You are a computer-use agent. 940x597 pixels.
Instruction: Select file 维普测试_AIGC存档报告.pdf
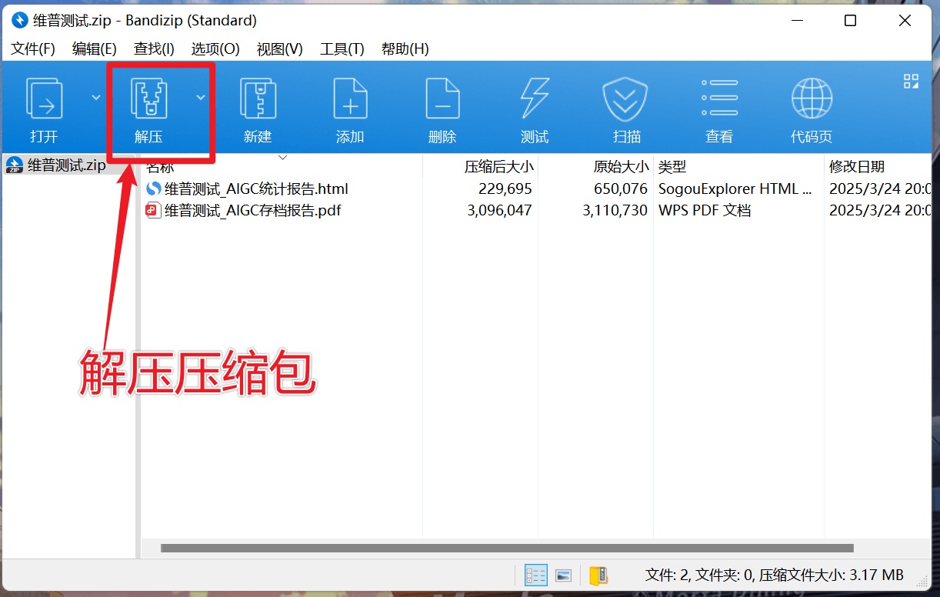[x=252, y=210]
